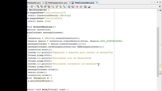Click the catch (Exception e) line
Image resolution: width=162 pixels, height=91 pixels.
click(x=39, y=78)
